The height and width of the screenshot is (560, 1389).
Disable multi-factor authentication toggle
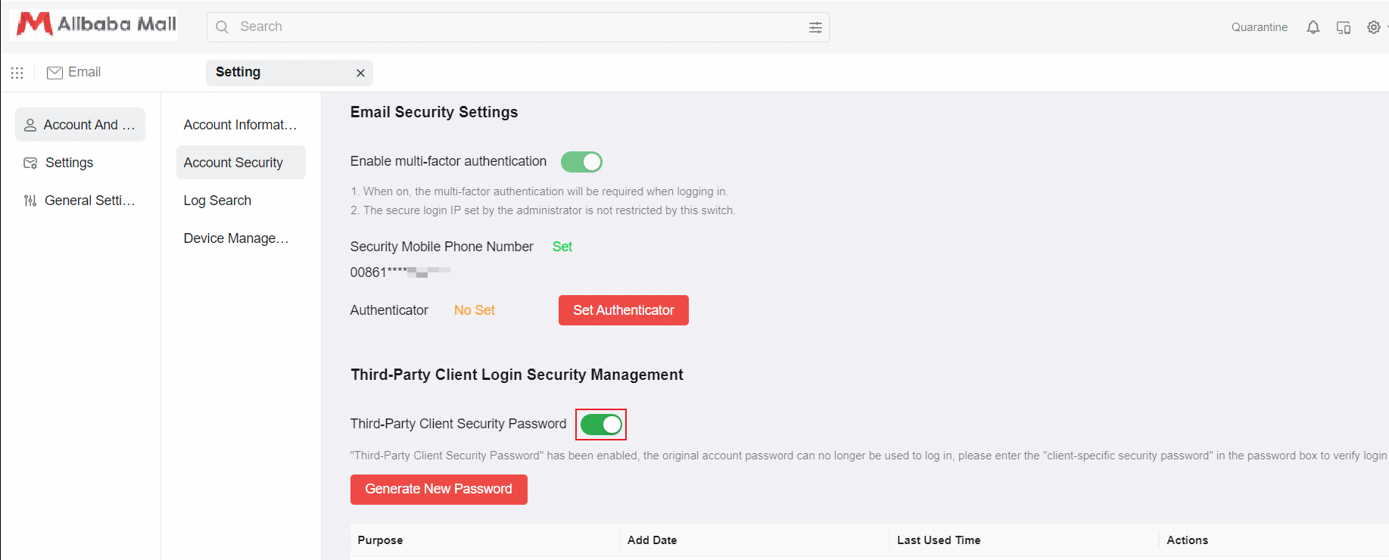coord(581,162)
